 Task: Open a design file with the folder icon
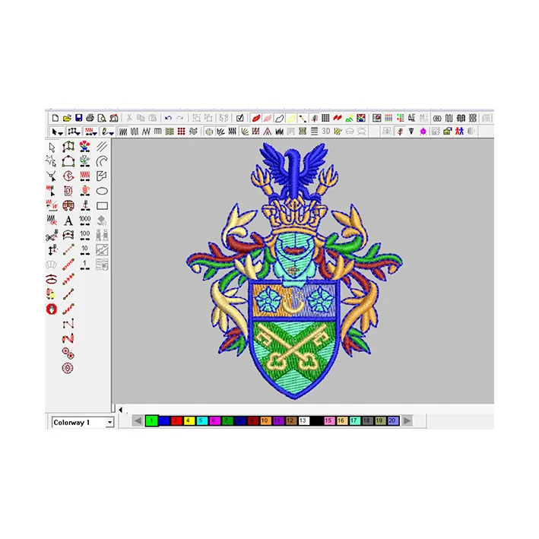pyautogui.click(x=67, y=119)
